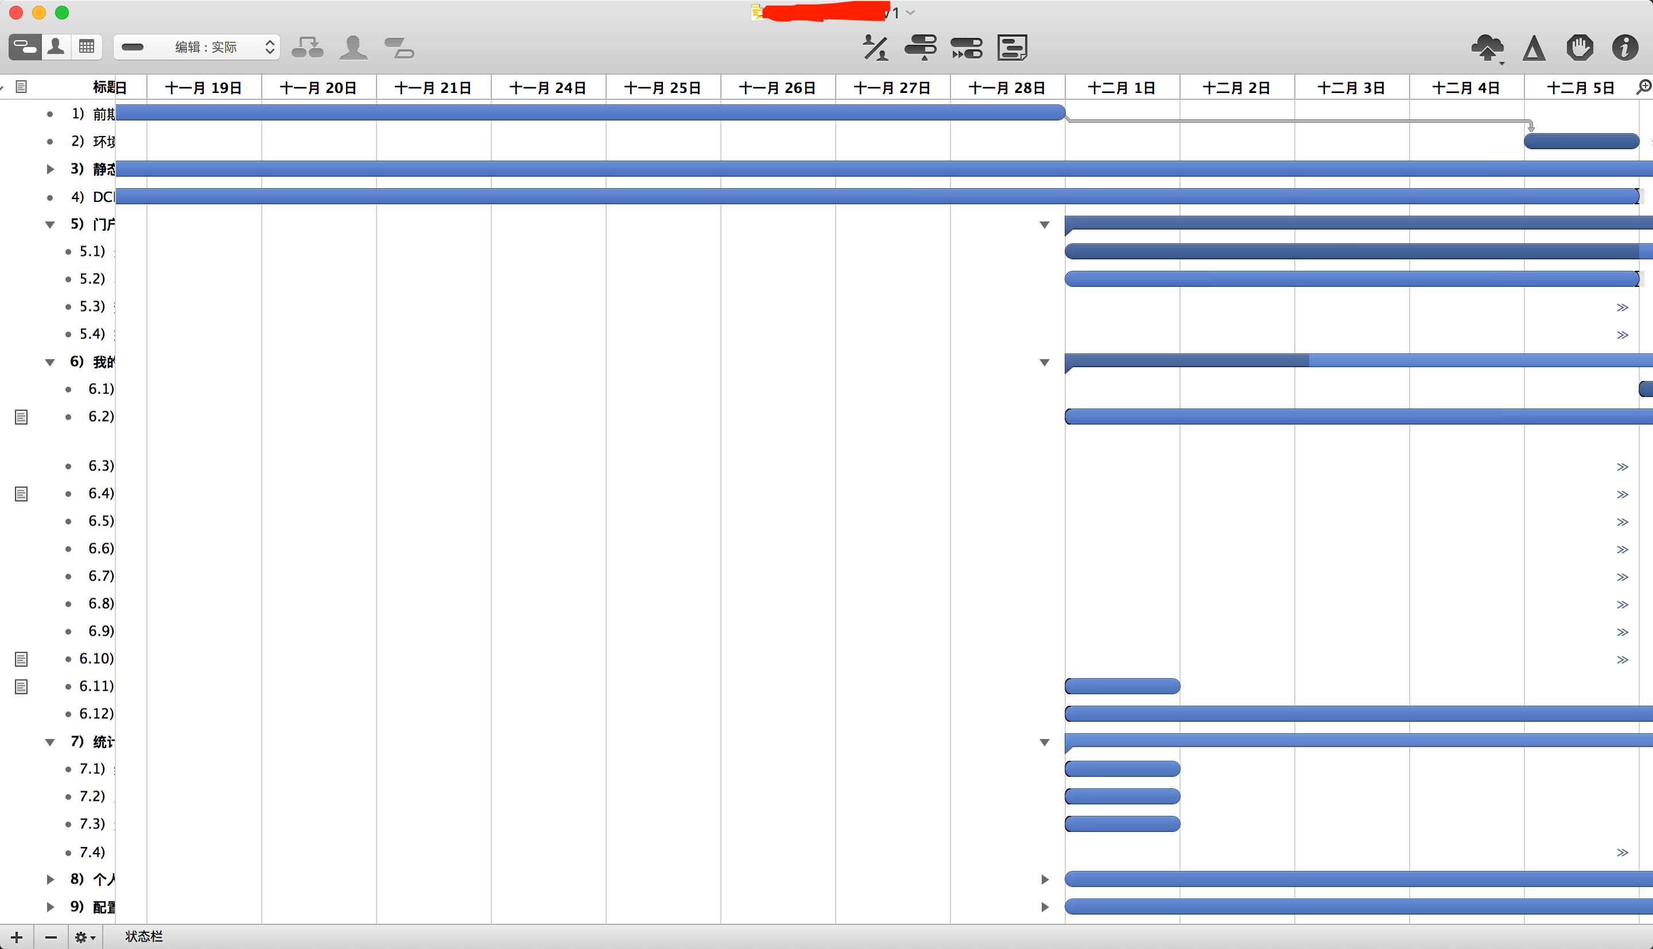Click the cloud publish icon
The width and height of the screenshot is (1653, 949).
[x=1487, y=48]
